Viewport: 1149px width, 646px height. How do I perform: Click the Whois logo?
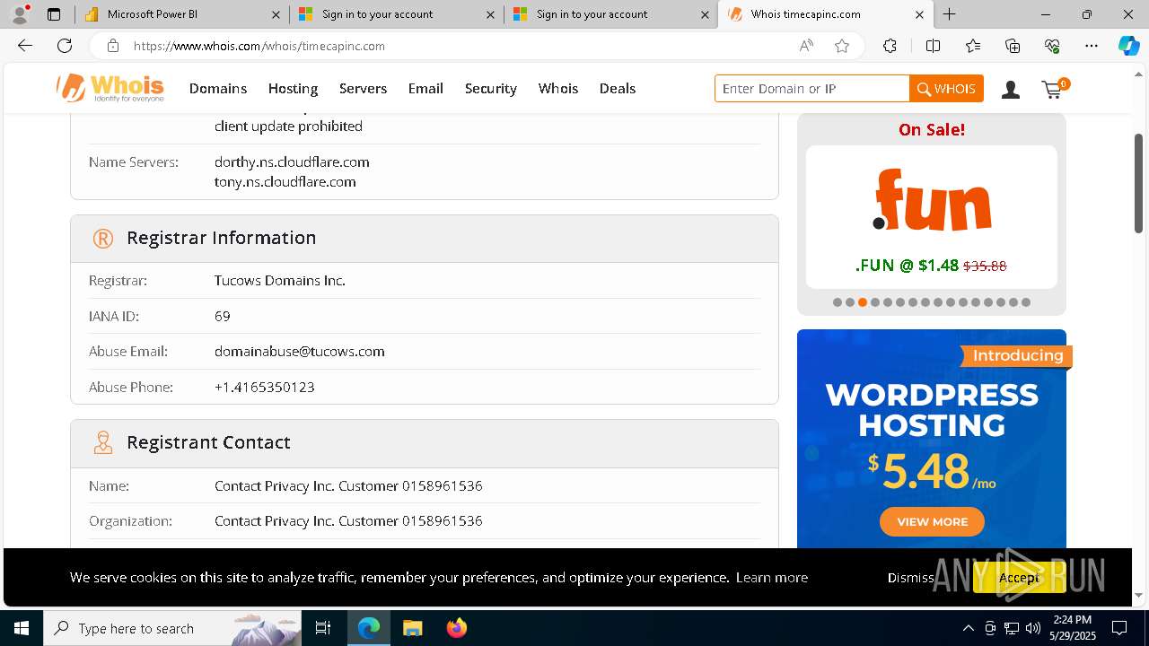[x=110, y=88]
